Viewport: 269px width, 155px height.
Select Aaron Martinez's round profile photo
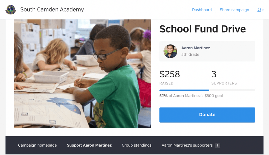click(x=170, y=51)
